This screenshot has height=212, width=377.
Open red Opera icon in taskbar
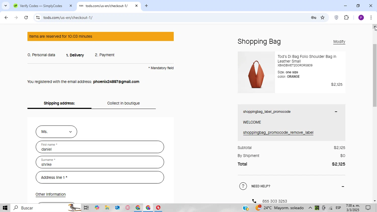point(158,208)
